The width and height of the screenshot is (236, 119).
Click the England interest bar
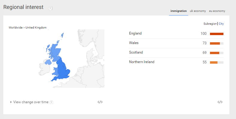[217, 34]
